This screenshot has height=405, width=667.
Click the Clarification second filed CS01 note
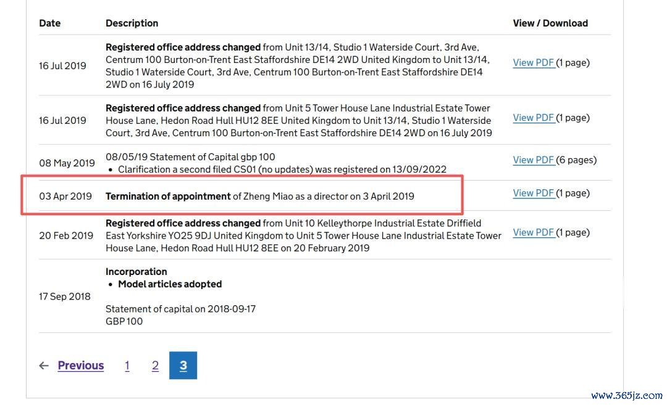pyautogui.click(x=282, y=169)
